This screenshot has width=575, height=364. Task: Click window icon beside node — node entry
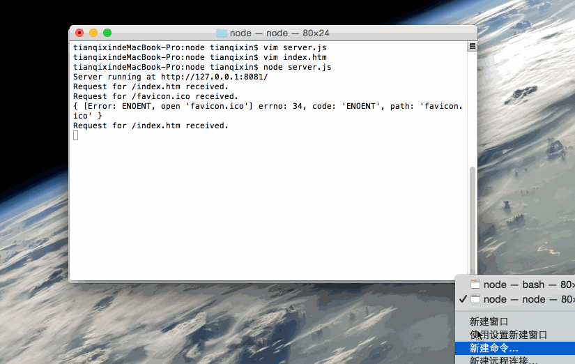[x=475, y=299]
